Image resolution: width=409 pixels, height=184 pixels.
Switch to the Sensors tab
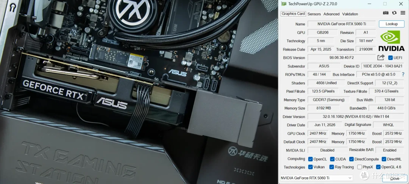pos(314,14)
